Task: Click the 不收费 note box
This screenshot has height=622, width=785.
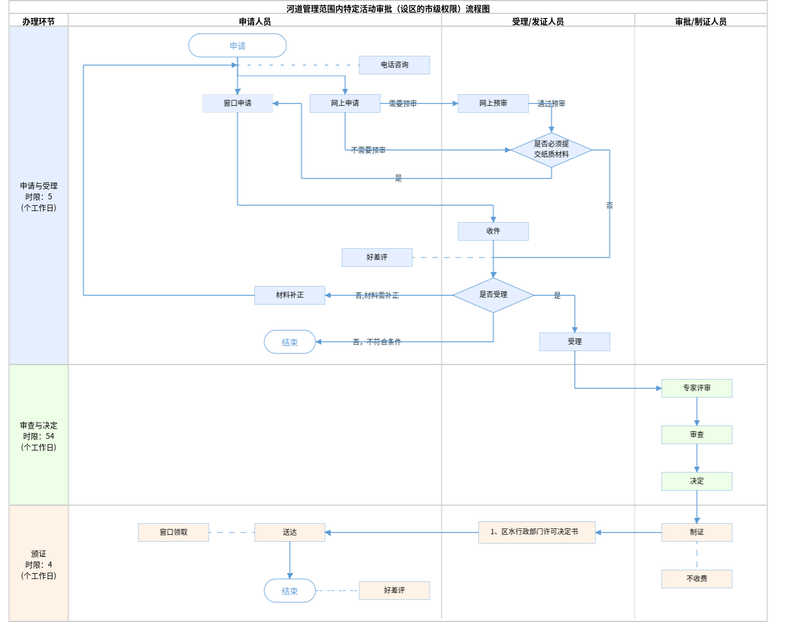Action: click(697, 579)
